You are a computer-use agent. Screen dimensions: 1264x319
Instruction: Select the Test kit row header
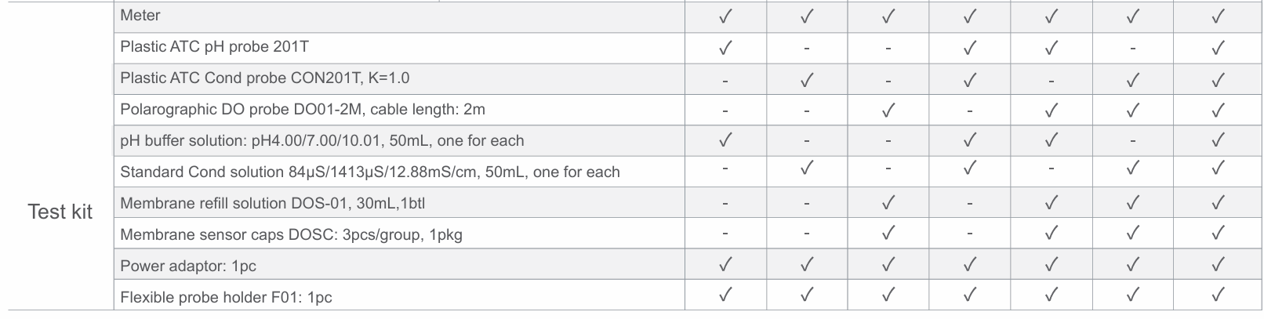click(60, 212)
